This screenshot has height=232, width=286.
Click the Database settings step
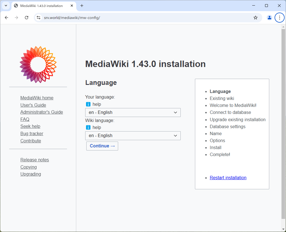tap(227, 126)
